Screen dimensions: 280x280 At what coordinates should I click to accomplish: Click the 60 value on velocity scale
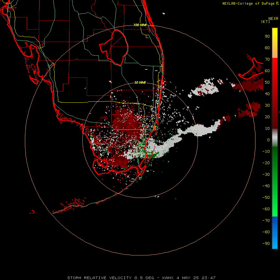[267, 71]
